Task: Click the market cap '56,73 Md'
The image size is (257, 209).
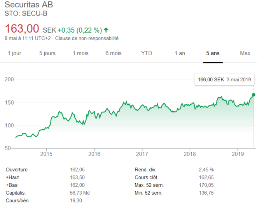Action: (80, 193)
